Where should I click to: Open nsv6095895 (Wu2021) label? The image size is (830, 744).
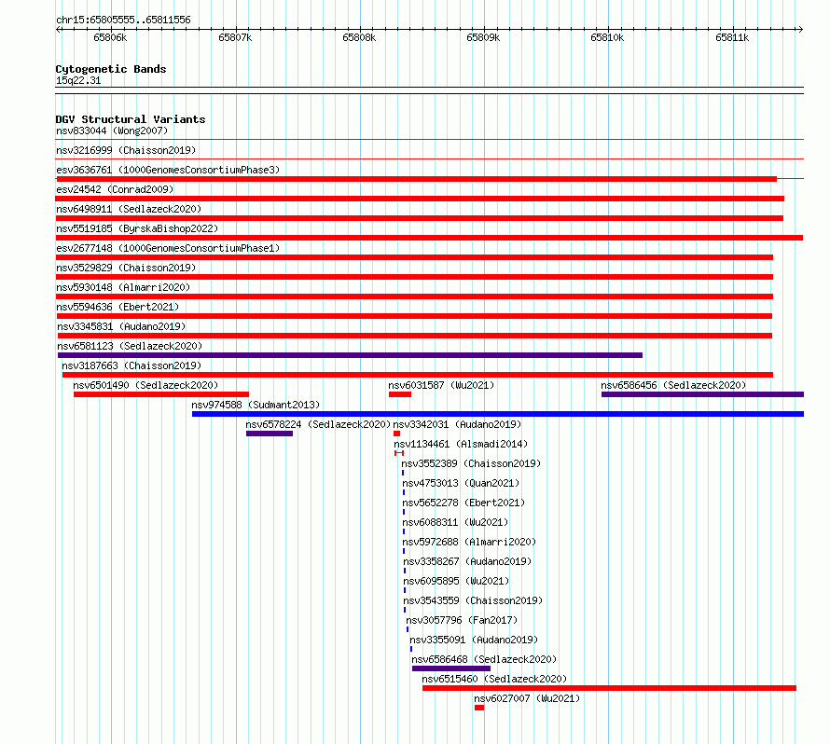pyautogui.click(x=456, y=581)
